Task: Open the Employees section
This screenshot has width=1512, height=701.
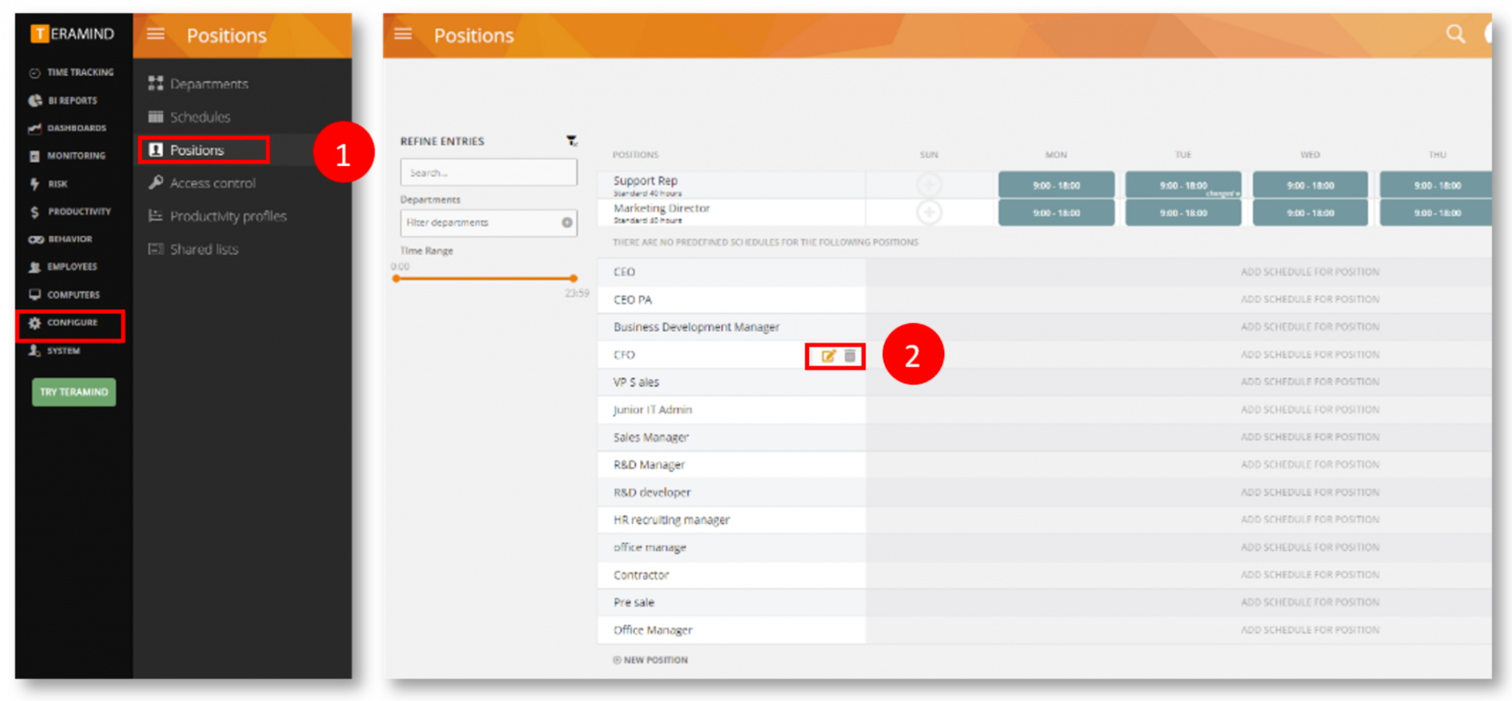Action: click(35, 266)
